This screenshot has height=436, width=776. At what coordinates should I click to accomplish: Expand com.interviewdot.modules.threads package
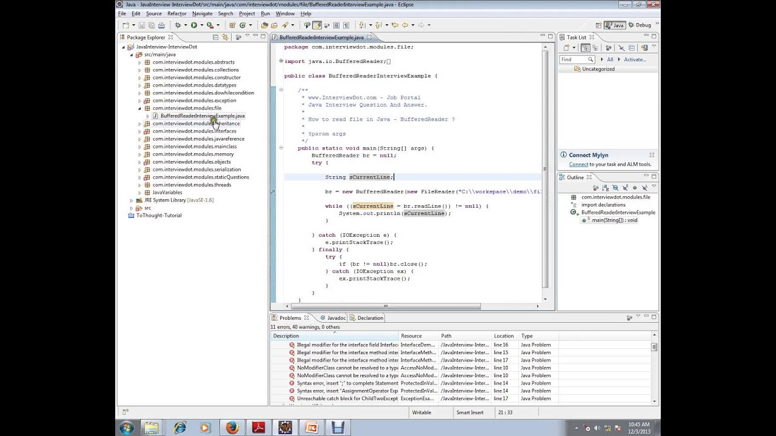139,185
